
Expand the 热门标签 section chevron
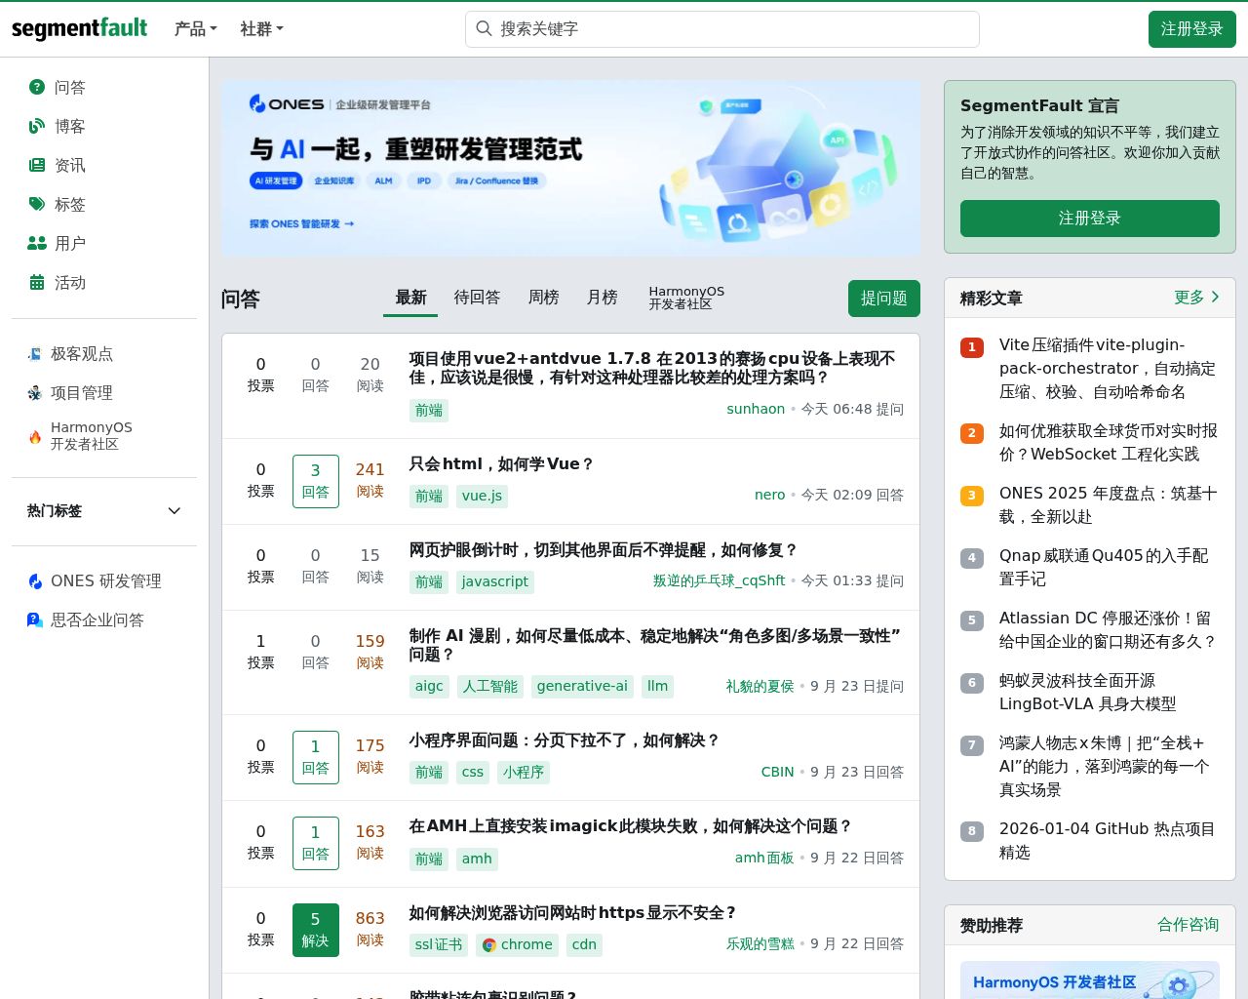tap(175, 511)
